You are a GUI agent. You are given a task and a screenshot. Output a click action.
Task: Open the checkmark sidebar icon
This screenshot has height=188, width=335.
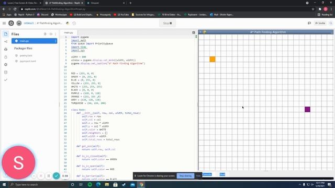click(6, 80)
